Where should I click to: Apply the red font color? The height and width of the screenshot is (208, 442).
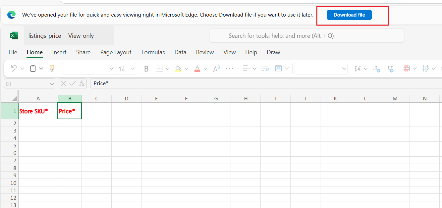pyautogui.click(x=197, y=69)
